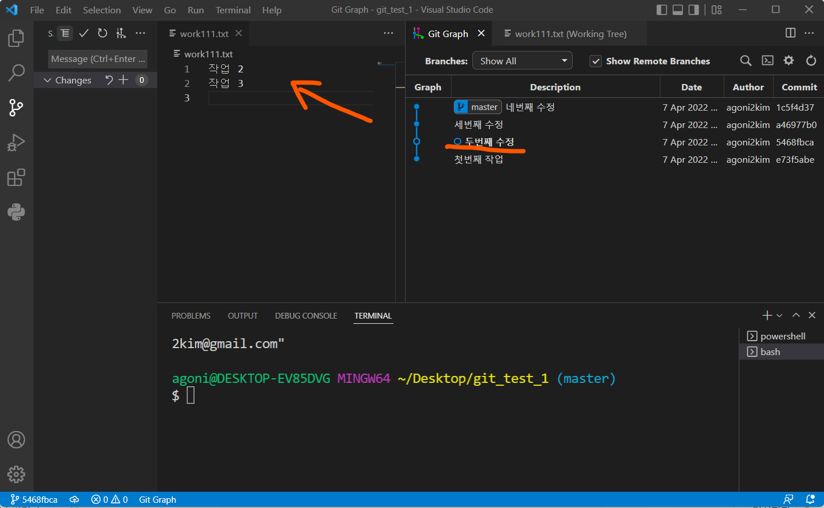Viewport: 824px width, 508px height.
Task: Click the source control Commit checkmark icon
Action: click(x=84, y=34)
